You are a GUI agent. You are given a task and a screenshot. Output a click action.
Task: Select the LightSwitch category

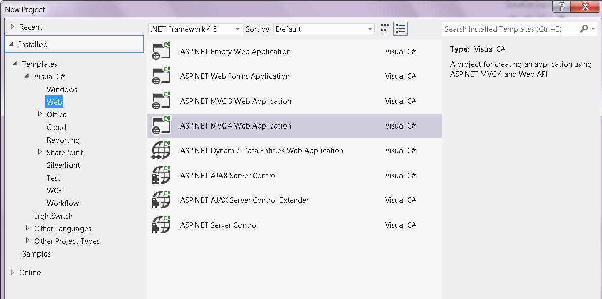click(53, 216)
